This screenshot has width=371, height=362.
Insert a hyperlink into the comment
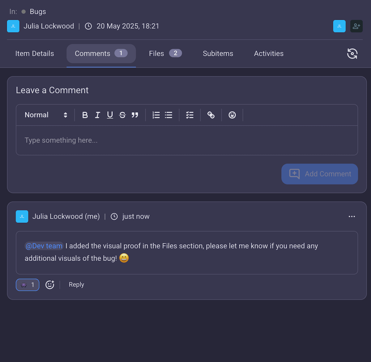(211, 115)
